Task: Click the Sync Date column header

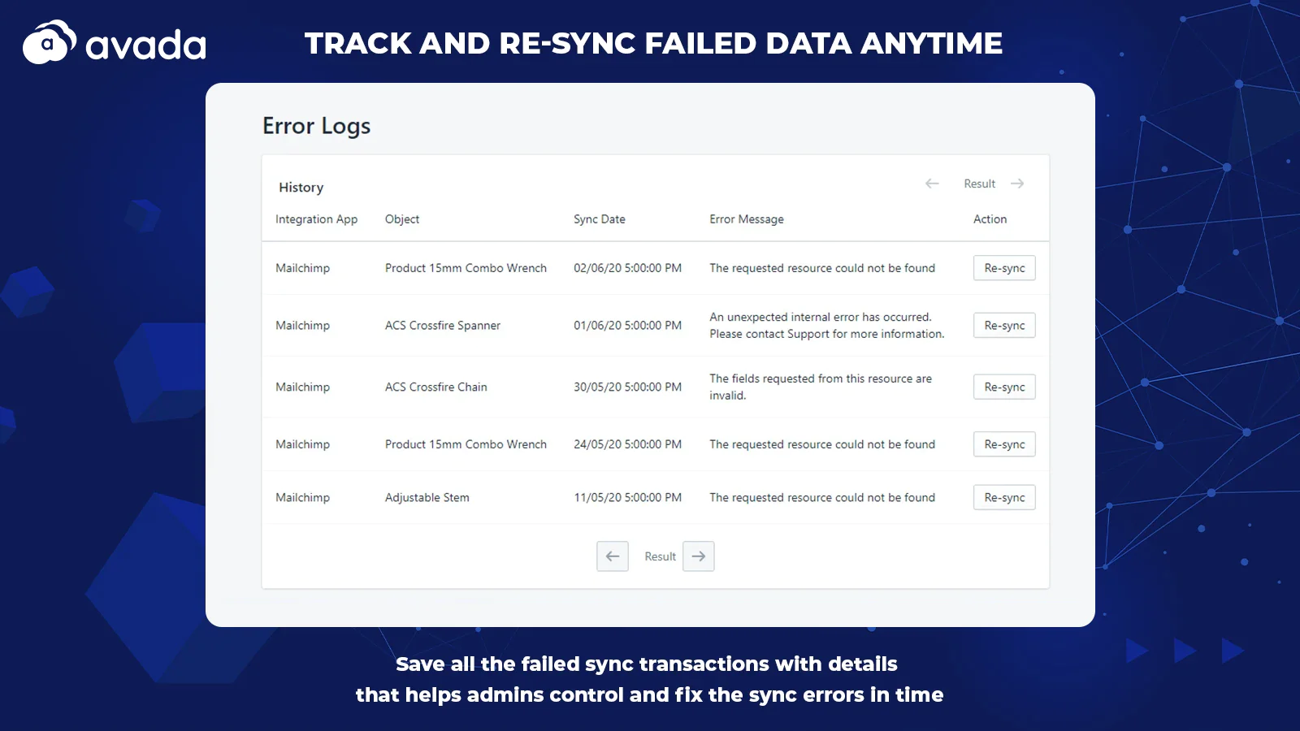Action: pos(600,219)
